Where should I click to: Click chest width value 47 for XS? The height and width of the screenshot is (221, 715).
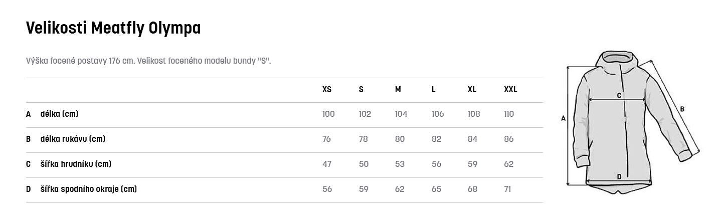327,164
